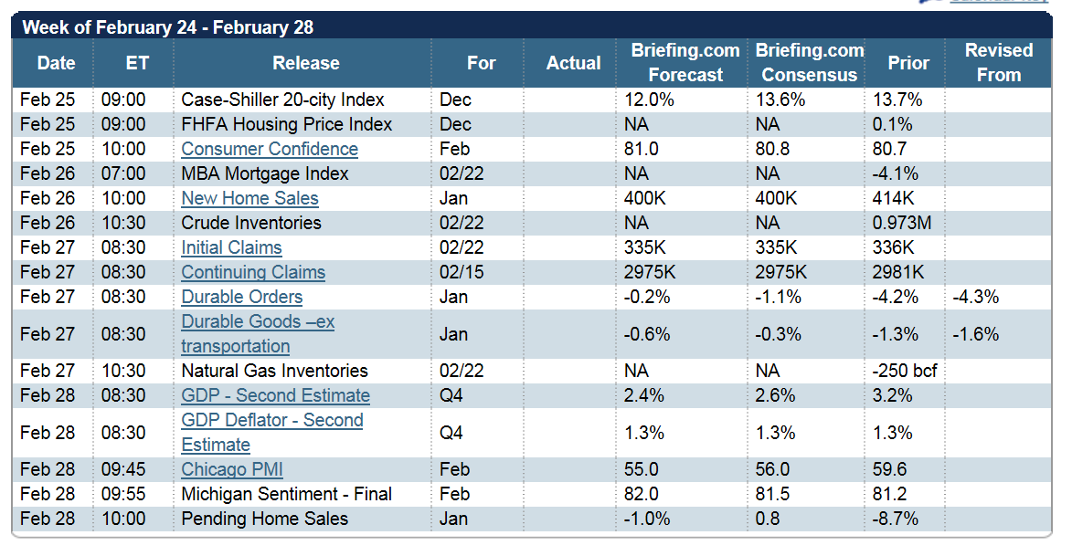Click the Pending Home Sales release name
The height and width of the screenshot is (556, 1072).
click(264, 519)
